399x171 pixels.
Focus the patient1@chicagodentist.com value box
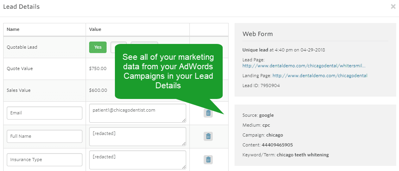click(137, 113)
